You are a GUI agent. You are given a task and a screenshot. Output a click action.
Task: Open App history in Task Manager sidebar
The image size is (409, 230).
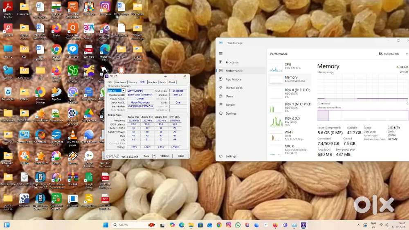233,79
